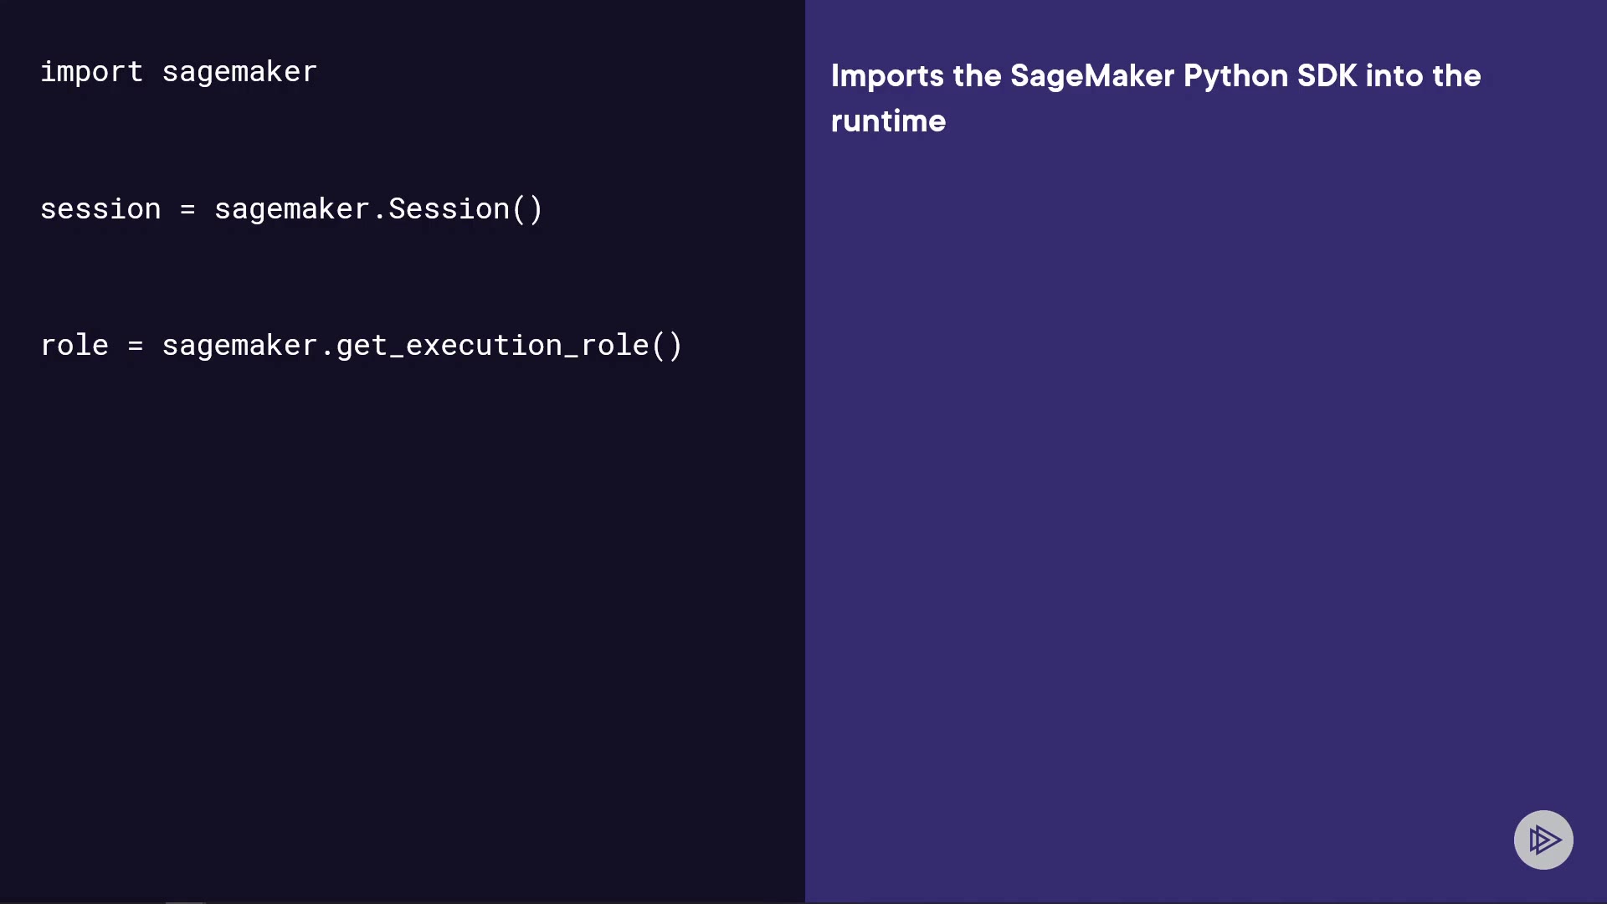This screenshot has width=1607, height=904.
Task: Click the word 'runtime' in the description
Action: pos(888,121)
